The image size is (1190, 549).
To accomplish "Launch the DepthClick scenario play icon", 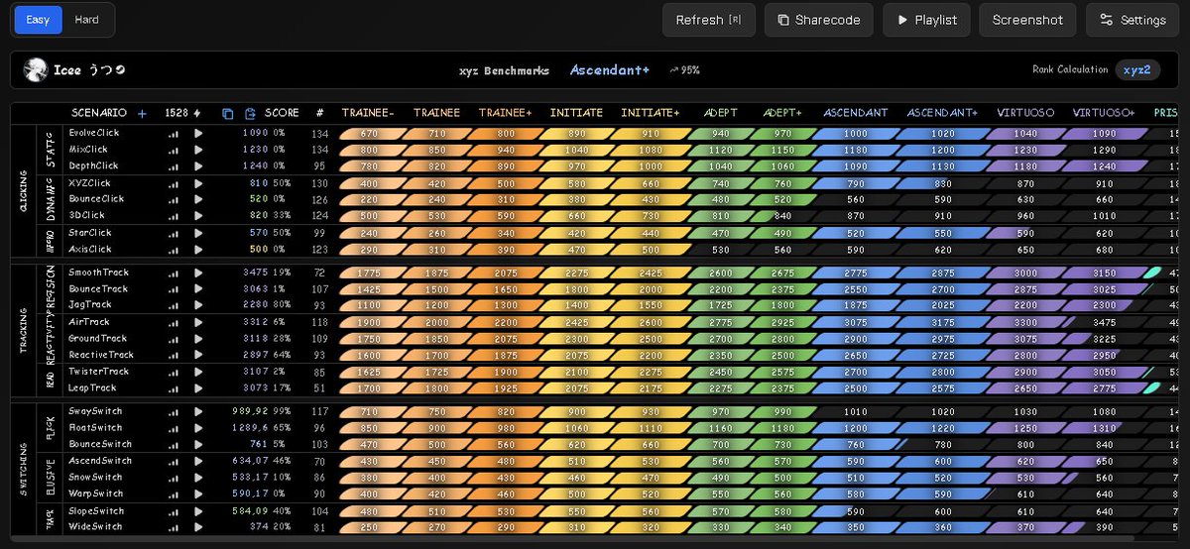I will [x=198, y=165].
